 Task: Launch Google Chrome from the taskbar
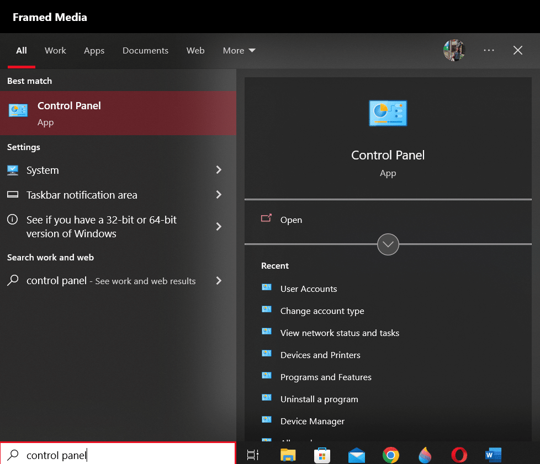tap(390, 455)
